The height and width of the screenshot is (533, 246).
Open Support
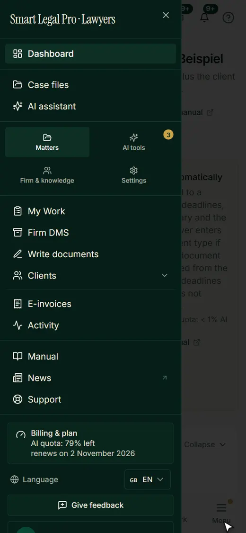click(x=90, y=399)
